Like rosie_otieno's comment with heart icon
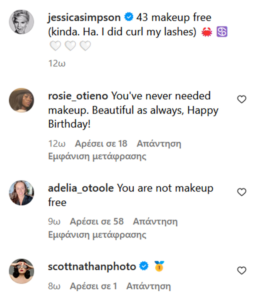The width and height of the screenshot is (255, 297). (x=241, y=100)
